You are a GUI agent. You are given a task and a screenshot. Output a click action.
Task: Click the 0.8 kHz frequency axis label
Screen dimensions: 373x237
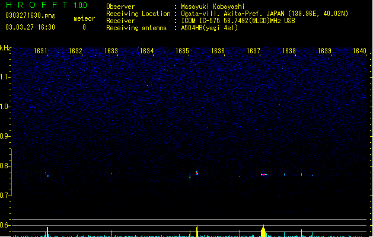[5, 166]
